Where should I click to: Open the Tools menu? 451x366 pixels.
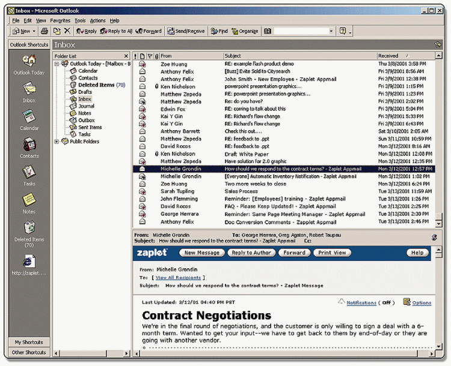tap(80, 20)
